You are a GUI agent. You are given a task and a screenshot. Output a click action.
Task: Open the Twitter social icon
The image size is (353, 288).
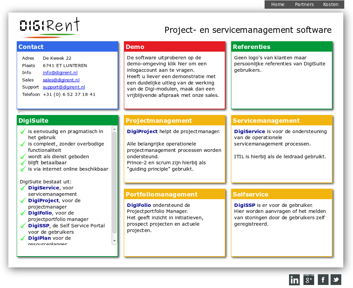336,280
